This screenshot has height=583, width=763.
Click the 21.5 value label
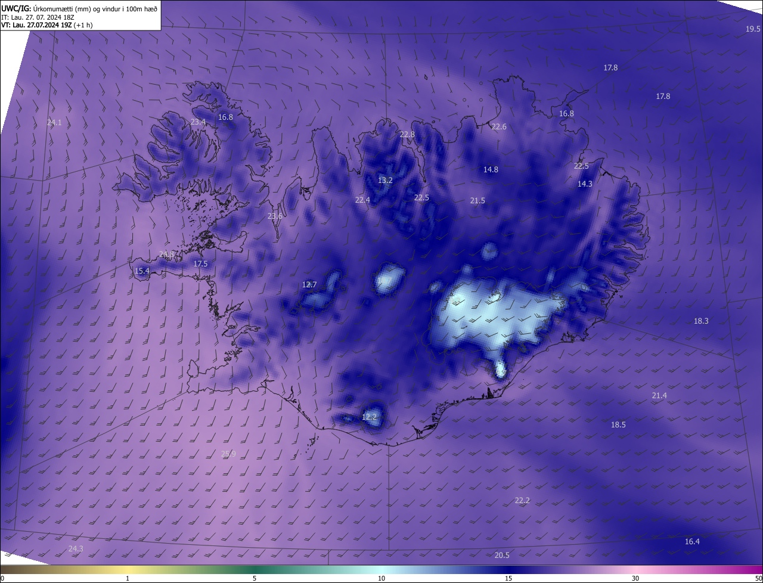(x=477, y=201)
